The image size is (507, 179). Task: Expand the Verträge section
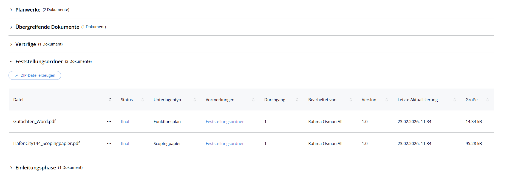(x=11, y=44)
